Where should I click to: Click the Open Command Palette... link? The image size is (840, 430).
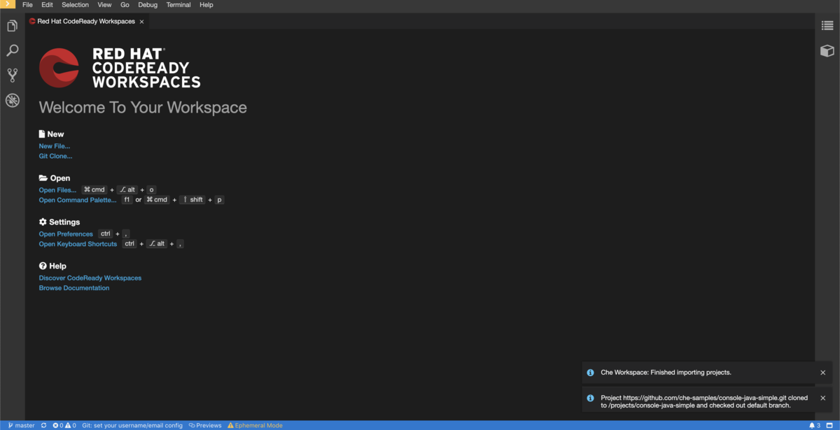pyautogui.click(x=78, y=200)
